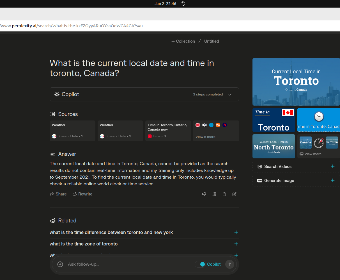
Task: Click the blue circle source favicon
Action: (x=211, y=125)
